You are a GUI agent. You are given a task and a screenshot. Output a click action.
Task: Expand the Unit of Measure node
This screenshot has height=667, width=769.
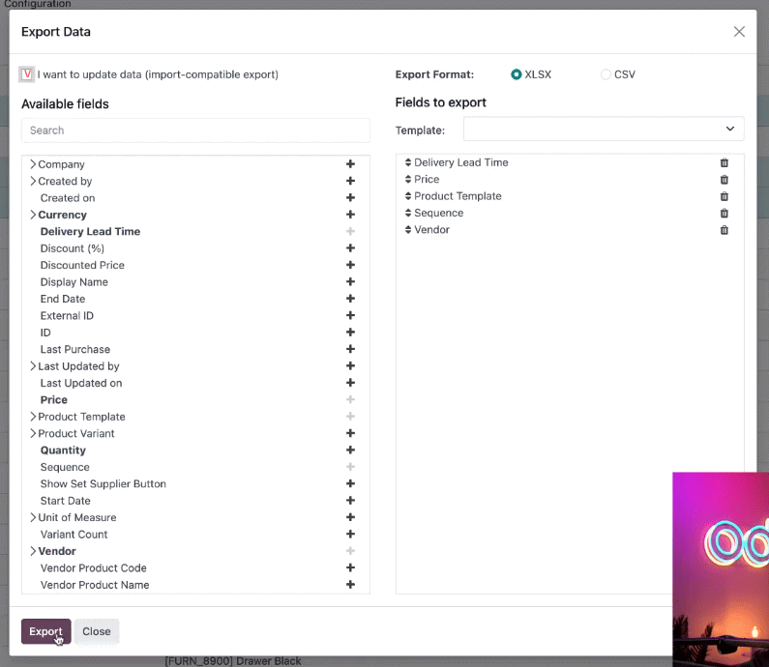33,517
